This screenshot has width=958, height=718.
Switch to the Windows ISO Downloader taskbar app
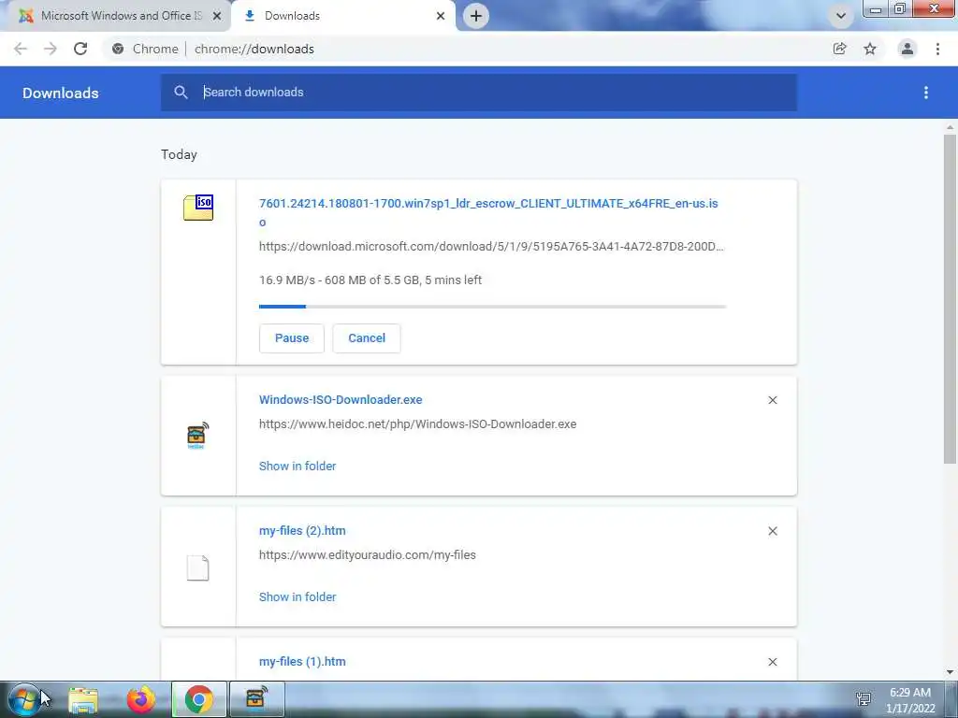[256, 699]
